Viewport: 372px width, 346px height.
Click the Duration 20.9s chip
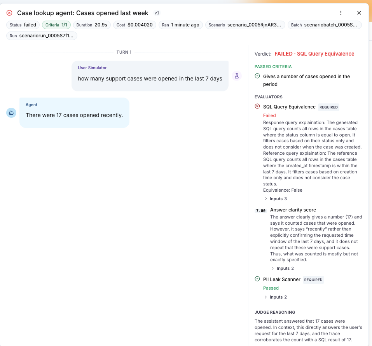92,25
